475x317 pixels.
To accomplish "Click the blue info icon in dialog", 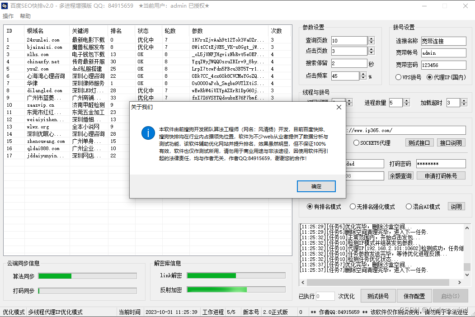I will 148,133.
